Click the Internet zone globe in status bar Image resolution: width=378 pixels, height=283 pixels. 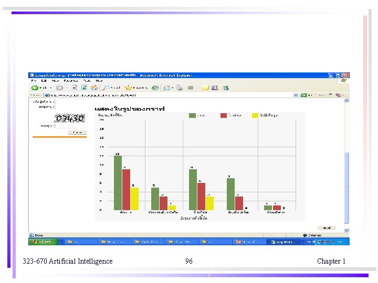pos(305,235)
